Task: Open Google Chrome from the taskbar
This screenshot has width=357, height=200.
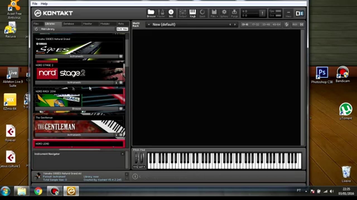Action: click(38, 191)
